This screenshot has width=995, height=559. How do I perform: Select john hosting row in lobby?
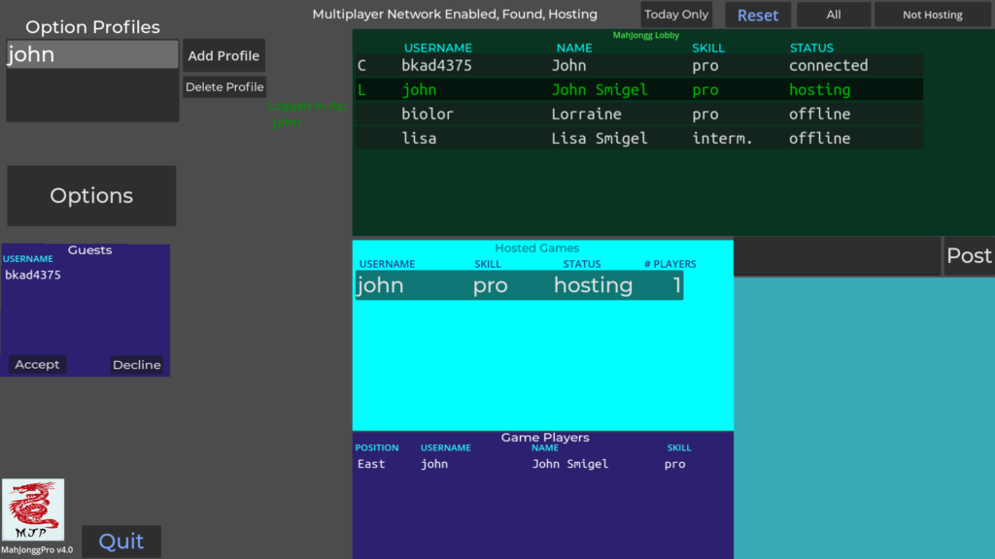pyautogui.click(x=638, y=90)
